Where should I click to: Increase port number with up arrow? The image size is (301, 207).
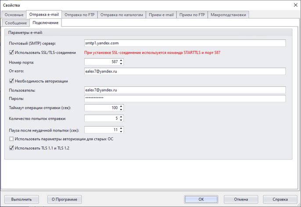[121, 60]
